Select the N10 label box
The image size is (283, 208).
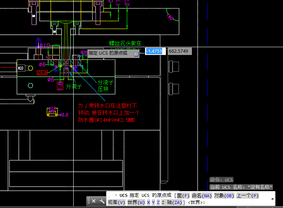point(20,68)
